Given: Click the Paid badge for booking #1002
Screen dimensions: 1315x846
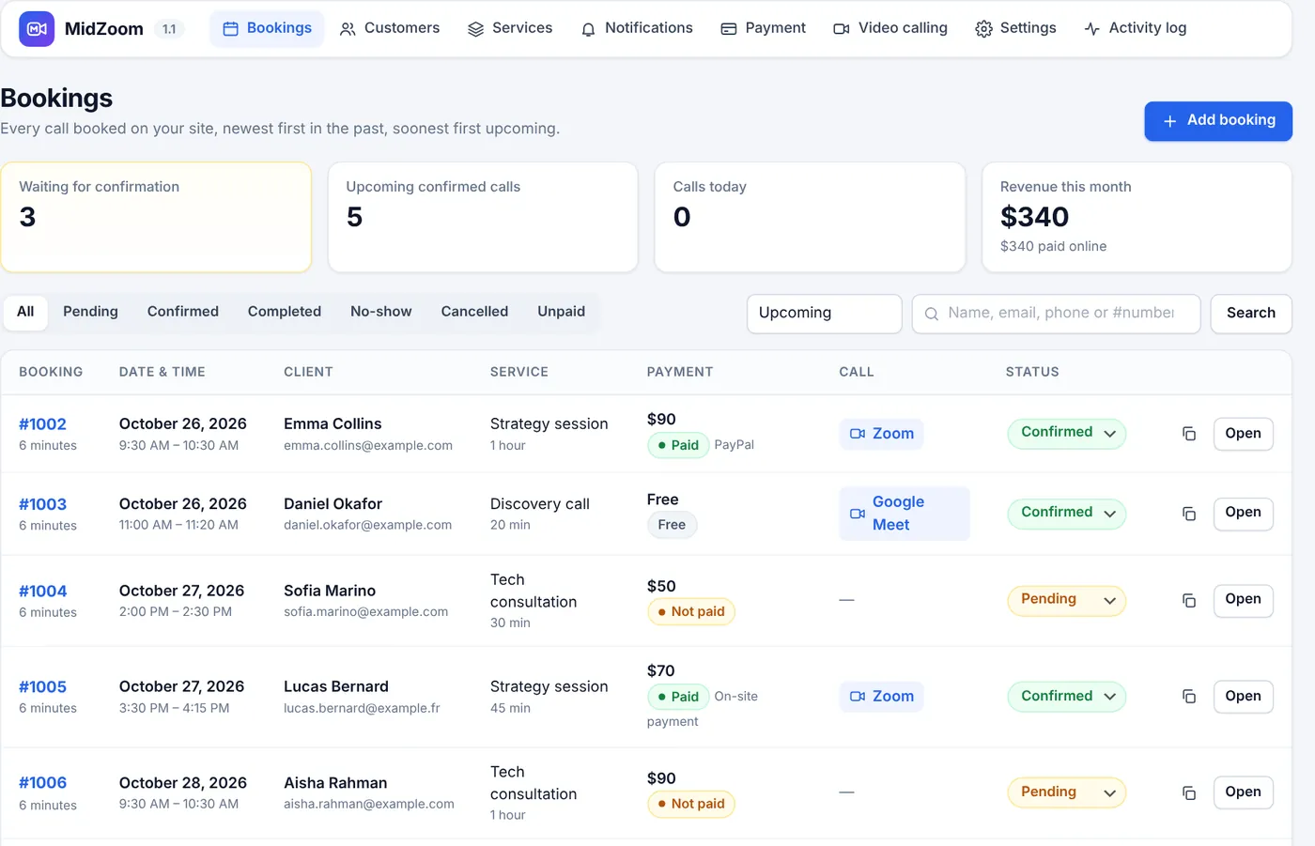Looking at the screenshot, I should 678,445.
